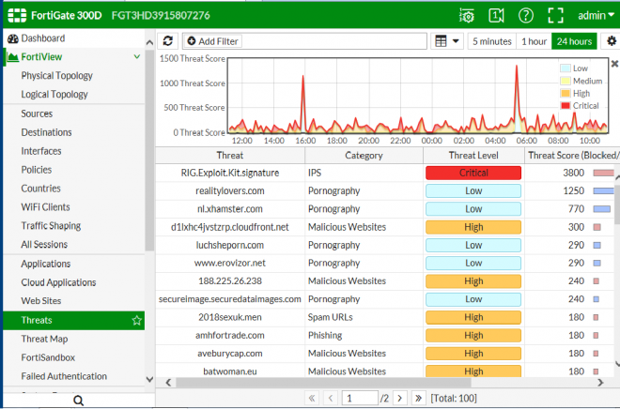620x409 pixels.
Task: Close the threat score chart
Action: [614, 64]
